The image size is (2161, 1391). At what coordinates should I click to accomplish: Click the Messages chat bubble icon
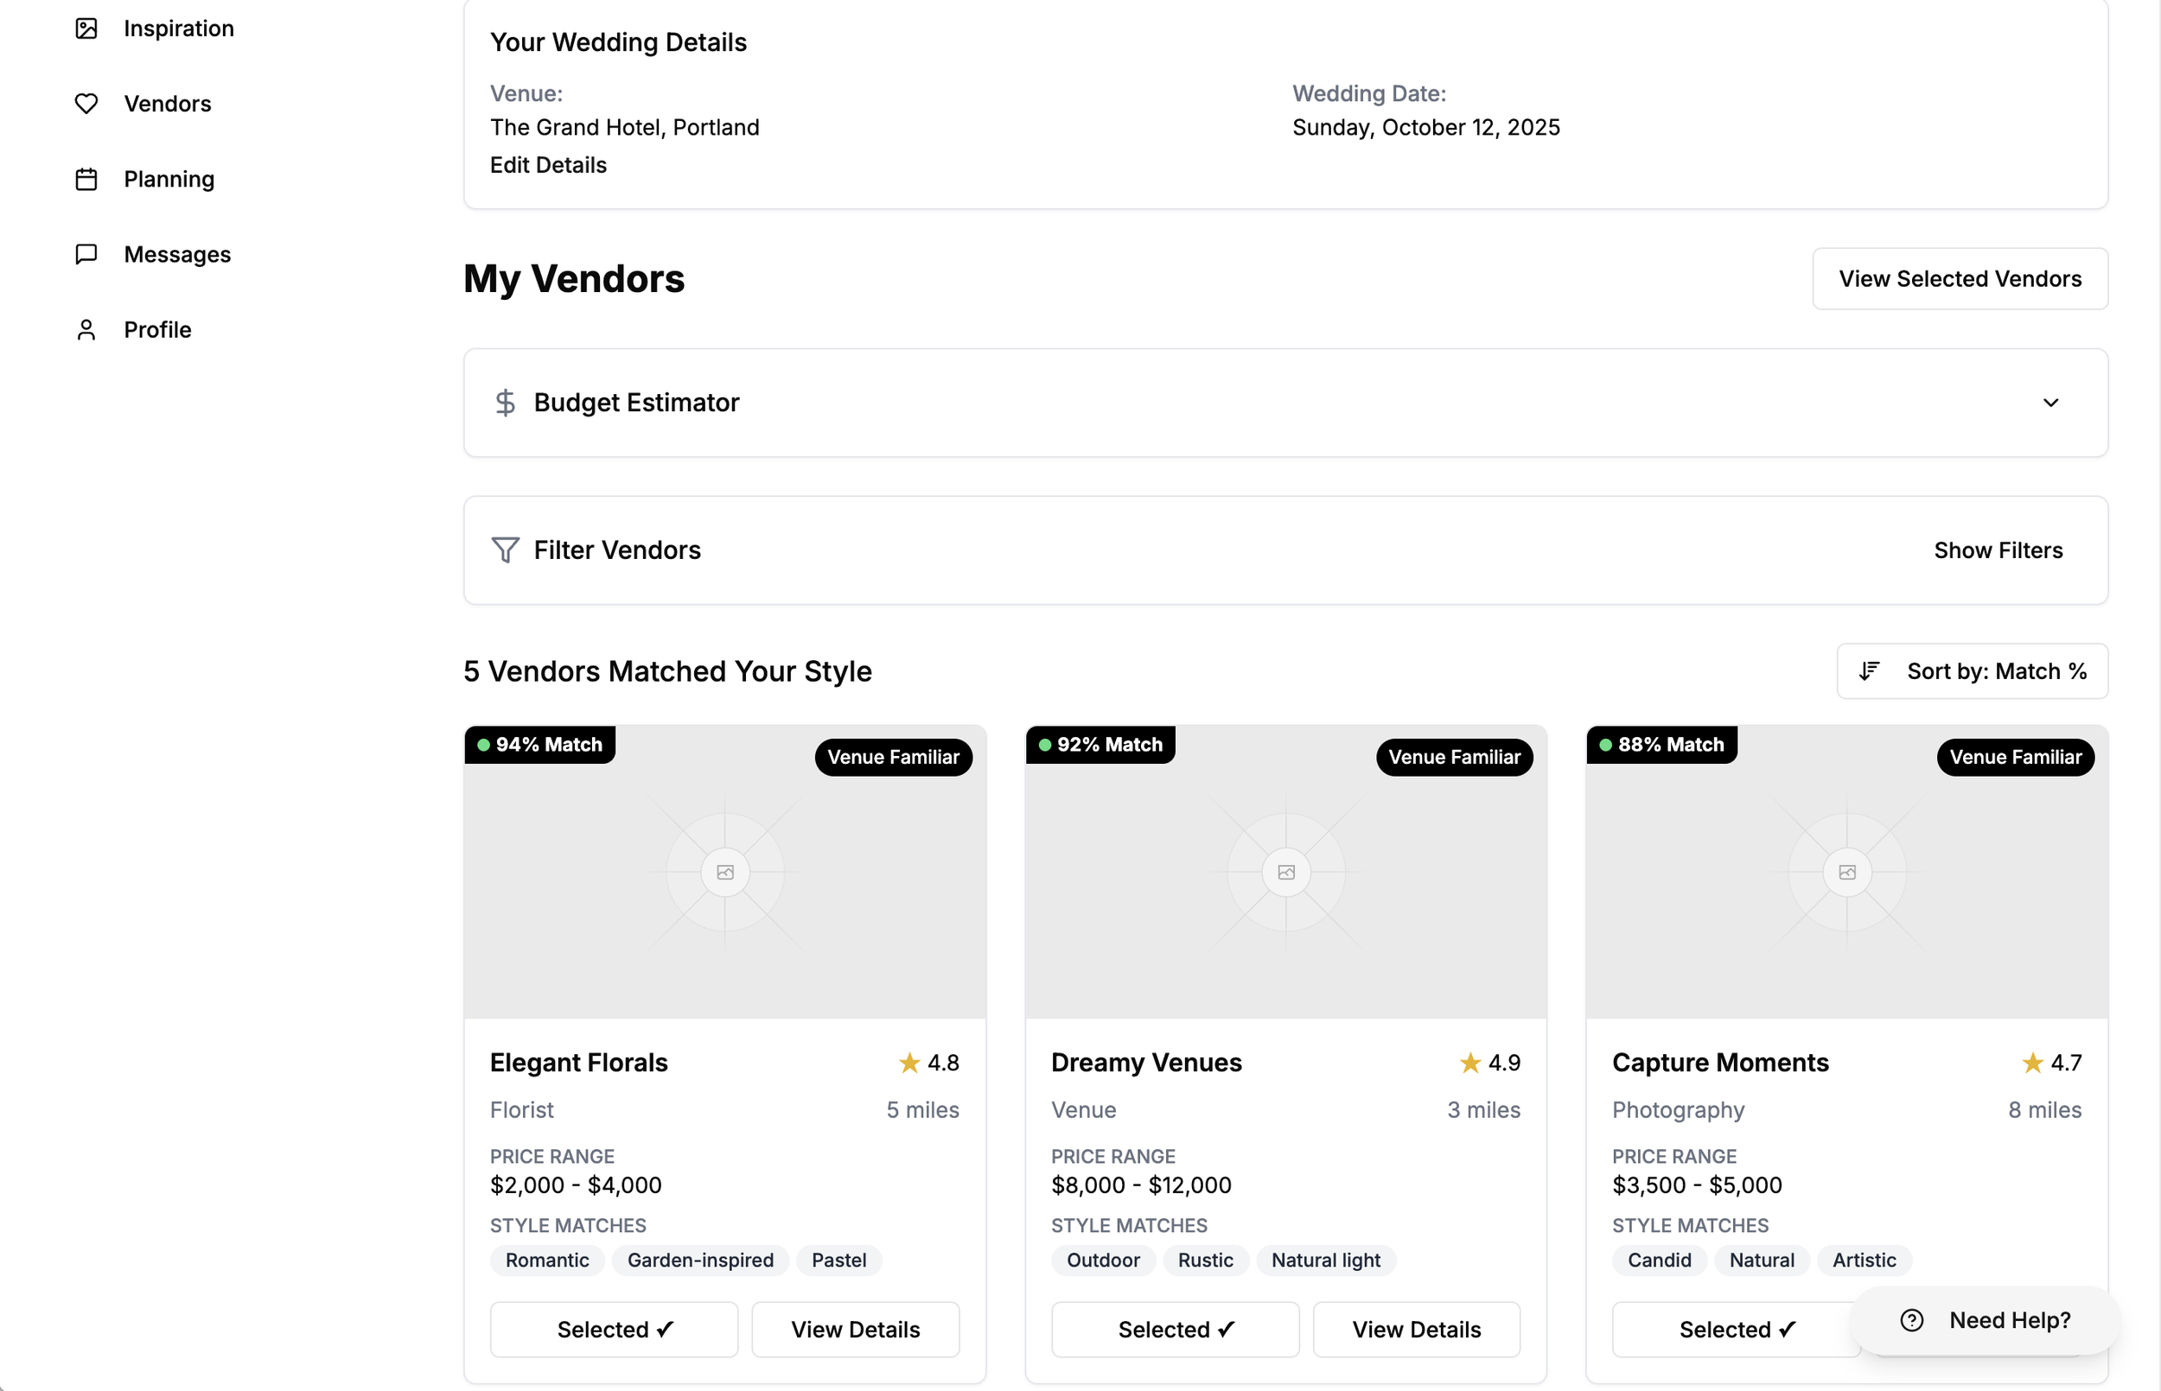coord(86,255)
